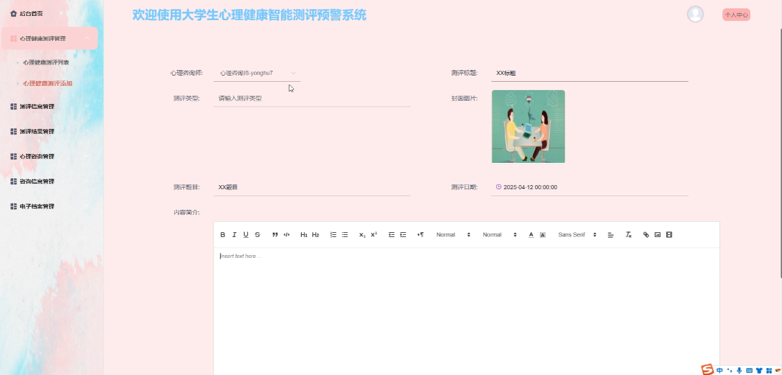782x375 pixels.
Task: Insert a code block
Action: [287, 234]
